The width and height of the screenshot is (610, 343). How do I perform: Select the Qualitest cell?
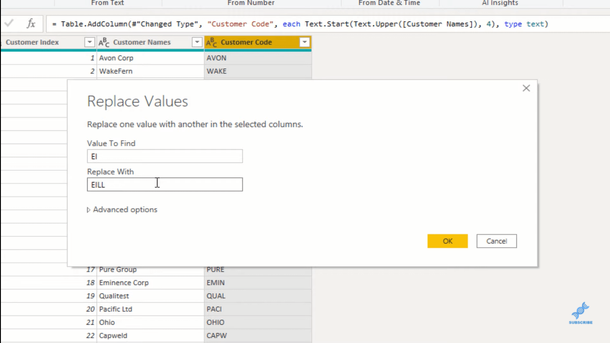click(x=150, y=296)
